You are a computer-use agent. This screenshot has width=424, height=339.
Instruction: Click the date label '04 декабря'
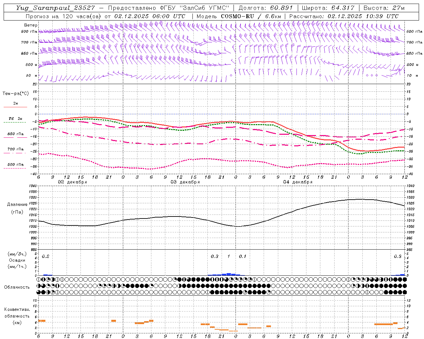(x=298, y=182)
